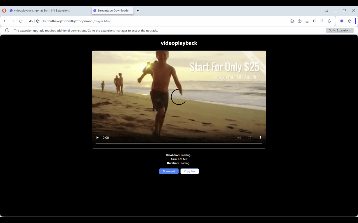Open the downloads icon in the toolbar
This screenshot has height=223, width=358.
coord(307,21)
